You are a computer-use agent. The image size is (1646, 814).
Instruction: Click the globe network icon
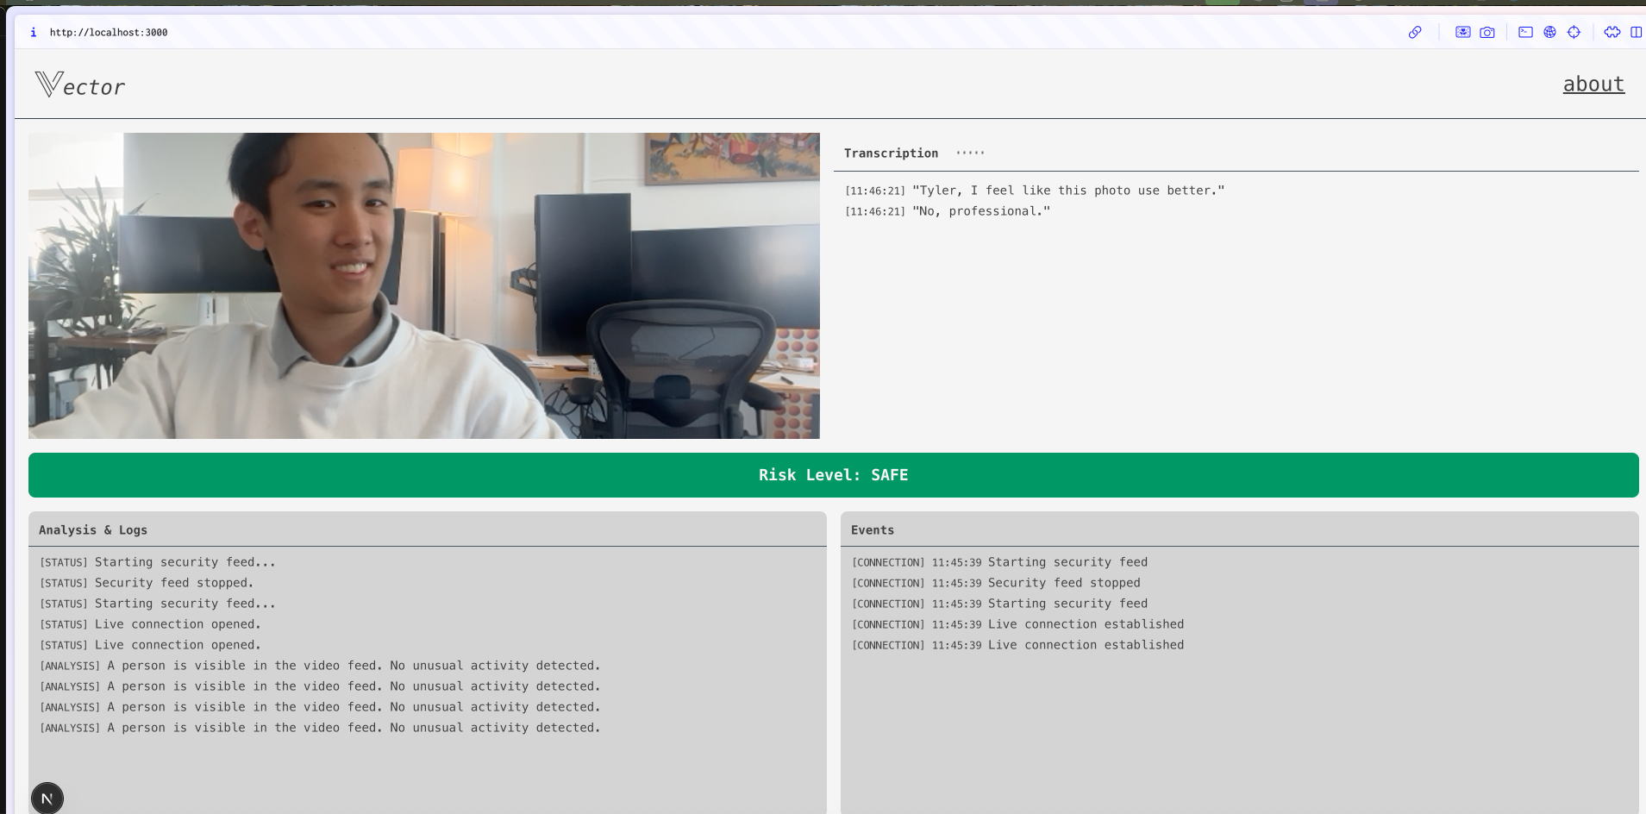tap(1549, 32)
